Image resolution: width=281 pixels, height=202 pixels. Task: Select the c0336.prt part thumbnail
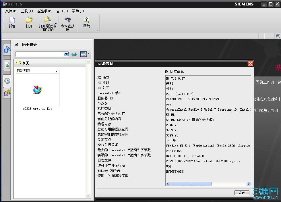[x=37, y=90]
